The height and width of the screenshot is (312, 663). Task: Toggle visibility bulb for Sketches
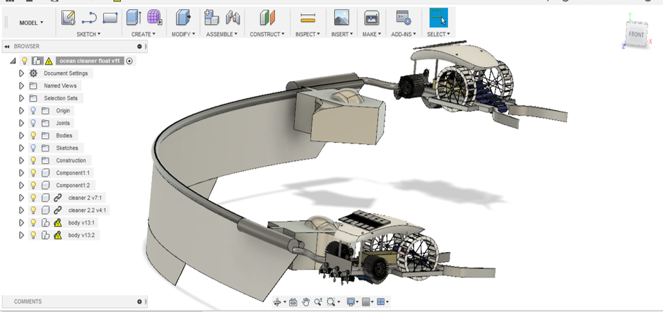pyautogui.click(x=33, y=148)
